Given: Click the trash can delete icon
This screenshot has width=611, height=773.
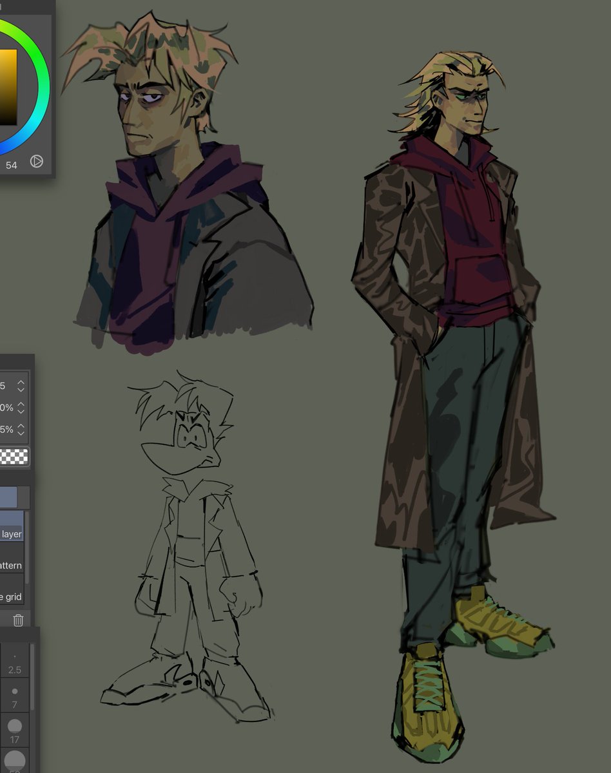Looking at the screenshot, I should coord(19,620).
